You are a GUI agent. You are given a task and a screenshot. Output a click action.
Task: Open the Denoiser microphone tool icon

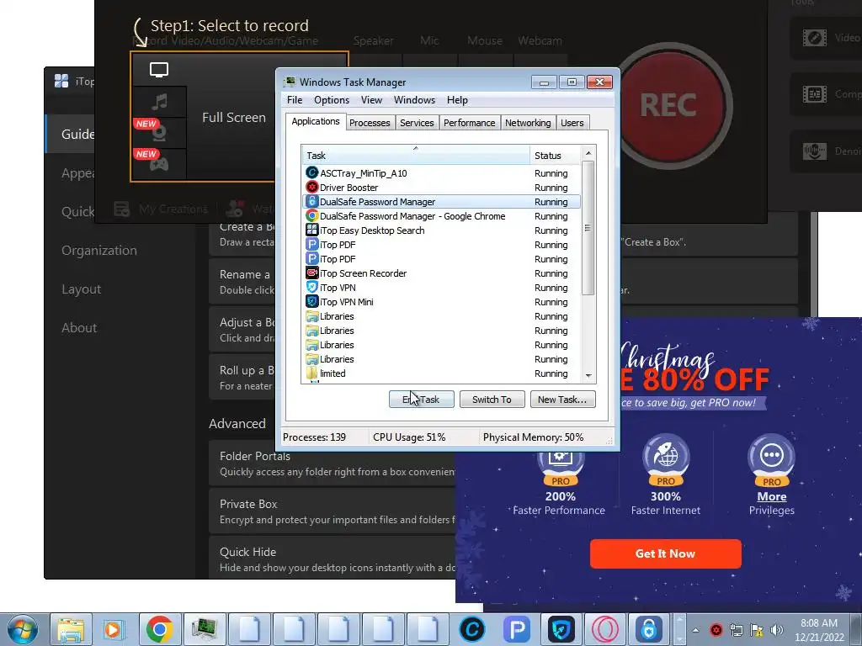pos(814,151)
